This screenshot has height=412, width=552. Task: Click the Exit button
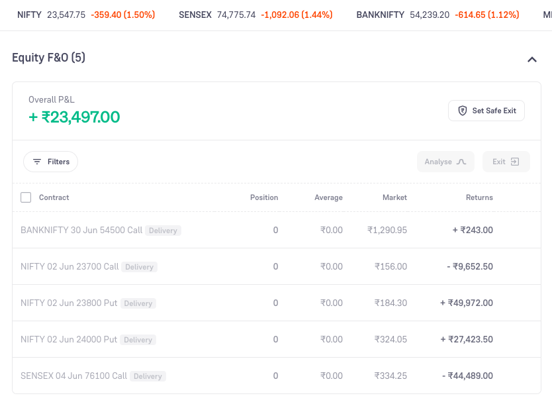506,162
